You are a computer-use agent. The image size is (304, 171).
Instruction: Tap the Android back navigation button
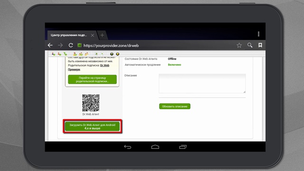[x=128, y=147]
